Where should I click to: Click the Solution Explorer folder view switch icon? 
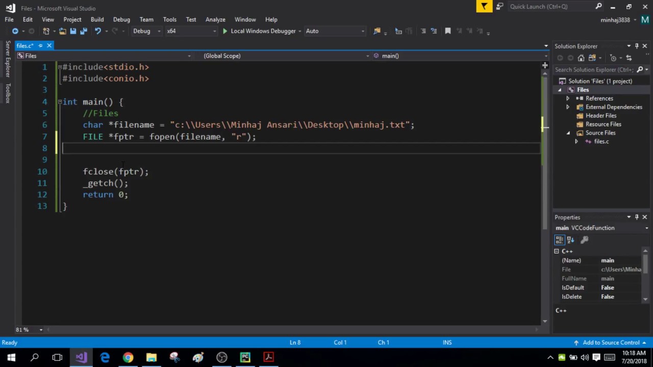click(x=592, y=58)
